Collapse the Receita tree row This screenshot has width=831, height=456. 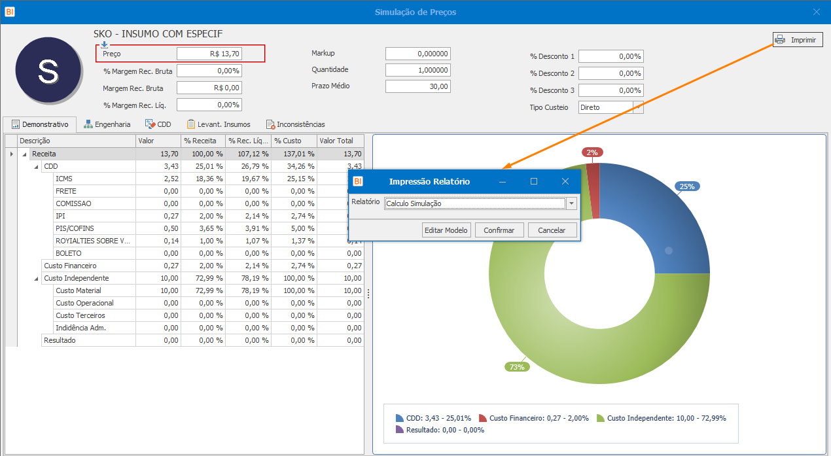pyautogui.click(x=25, y=154)
